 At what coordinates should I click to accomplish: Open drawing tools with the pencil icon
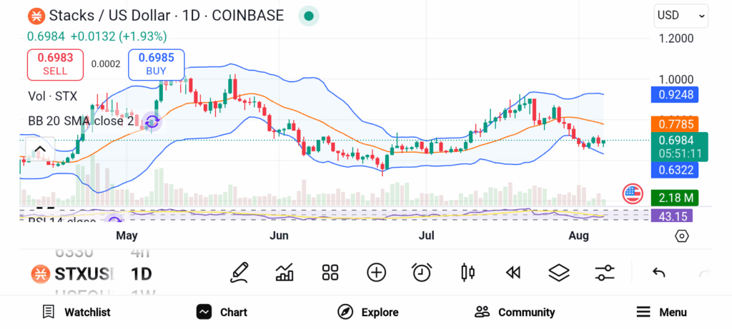tap(239, 272)
